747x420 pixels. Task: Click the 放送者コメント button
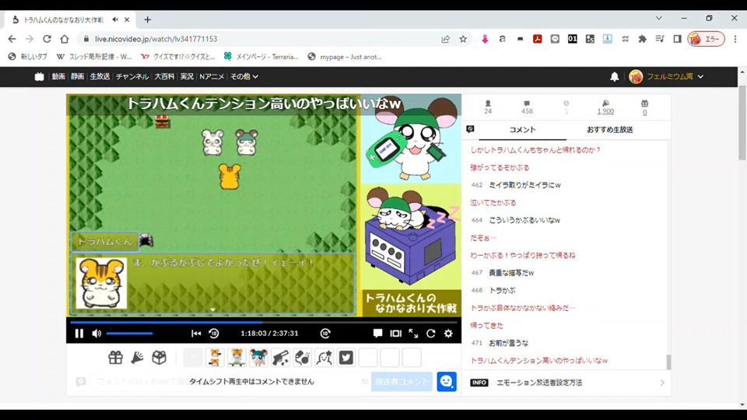click(402, 381)
